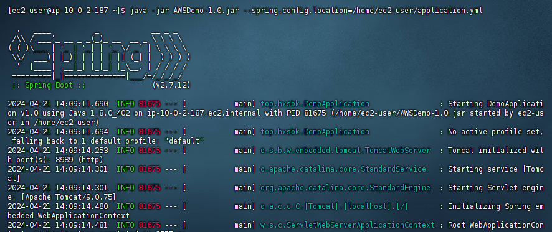Click the 'No active profile set,' message
552x232 pixels.
pos(496,132)
